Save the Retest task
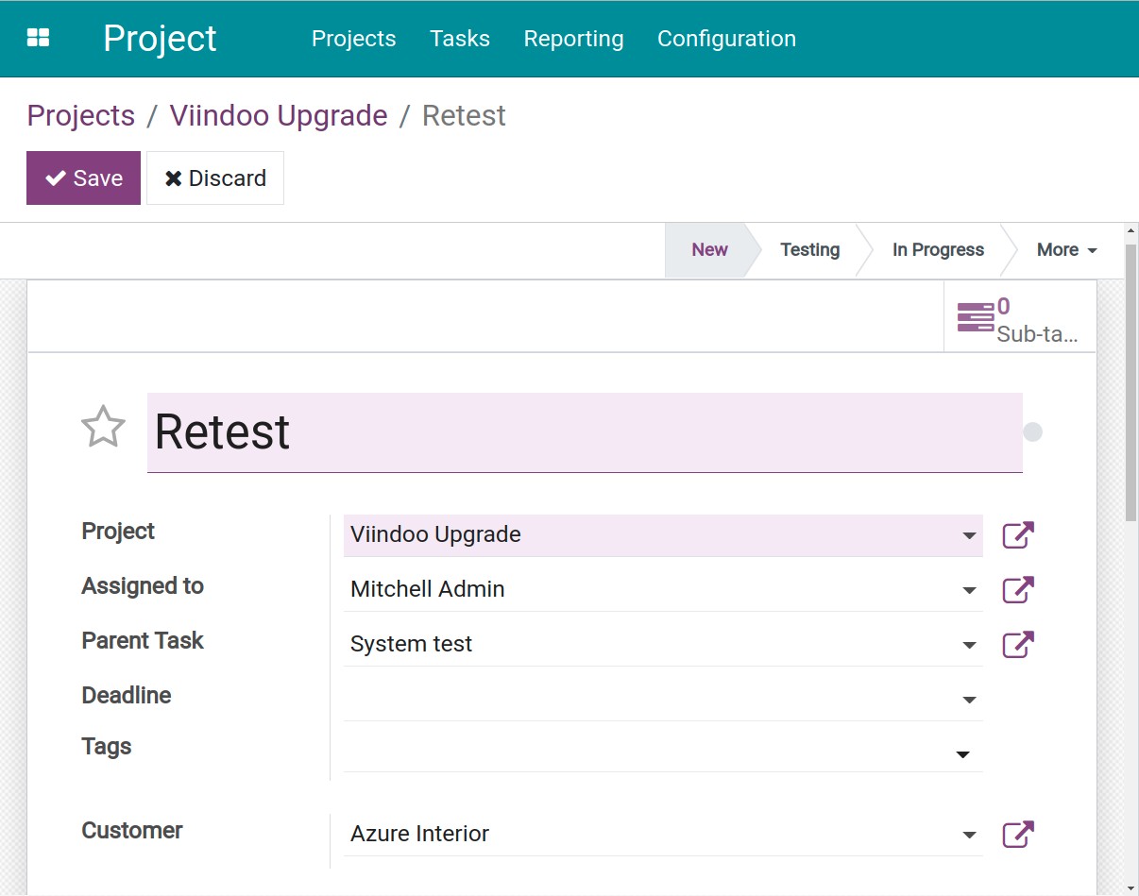The width and height of the screenshot is (1139, 896). [x=83, y=178]
